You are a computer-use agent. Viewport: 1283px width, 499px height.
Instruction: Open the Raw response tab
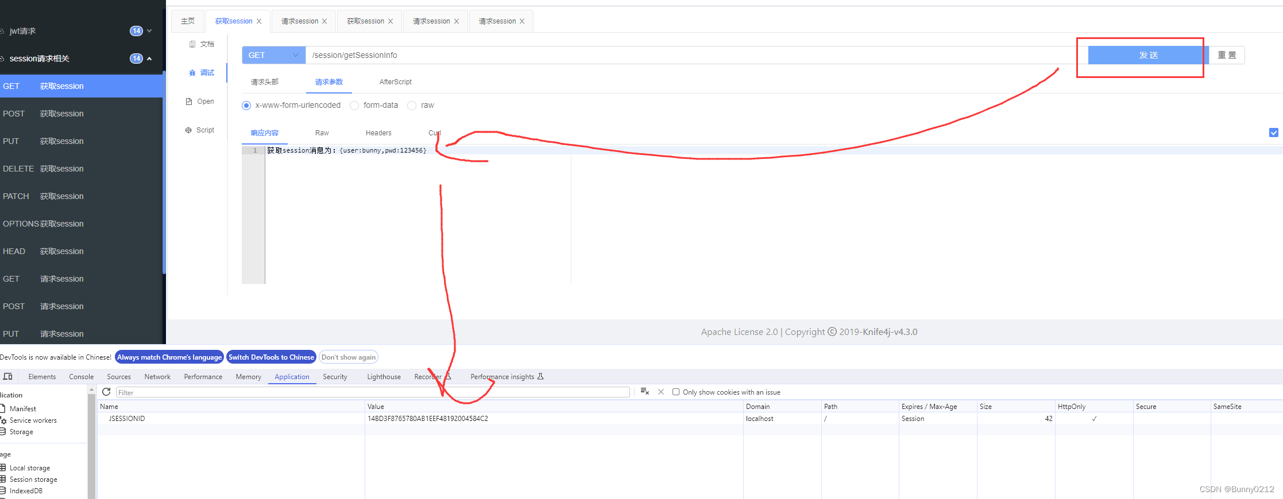click(x=322, y=133)
